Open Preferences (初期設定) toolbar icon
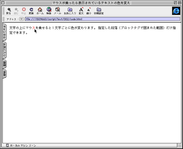Screen dimensions: 183x149 [x=99, y=11]
